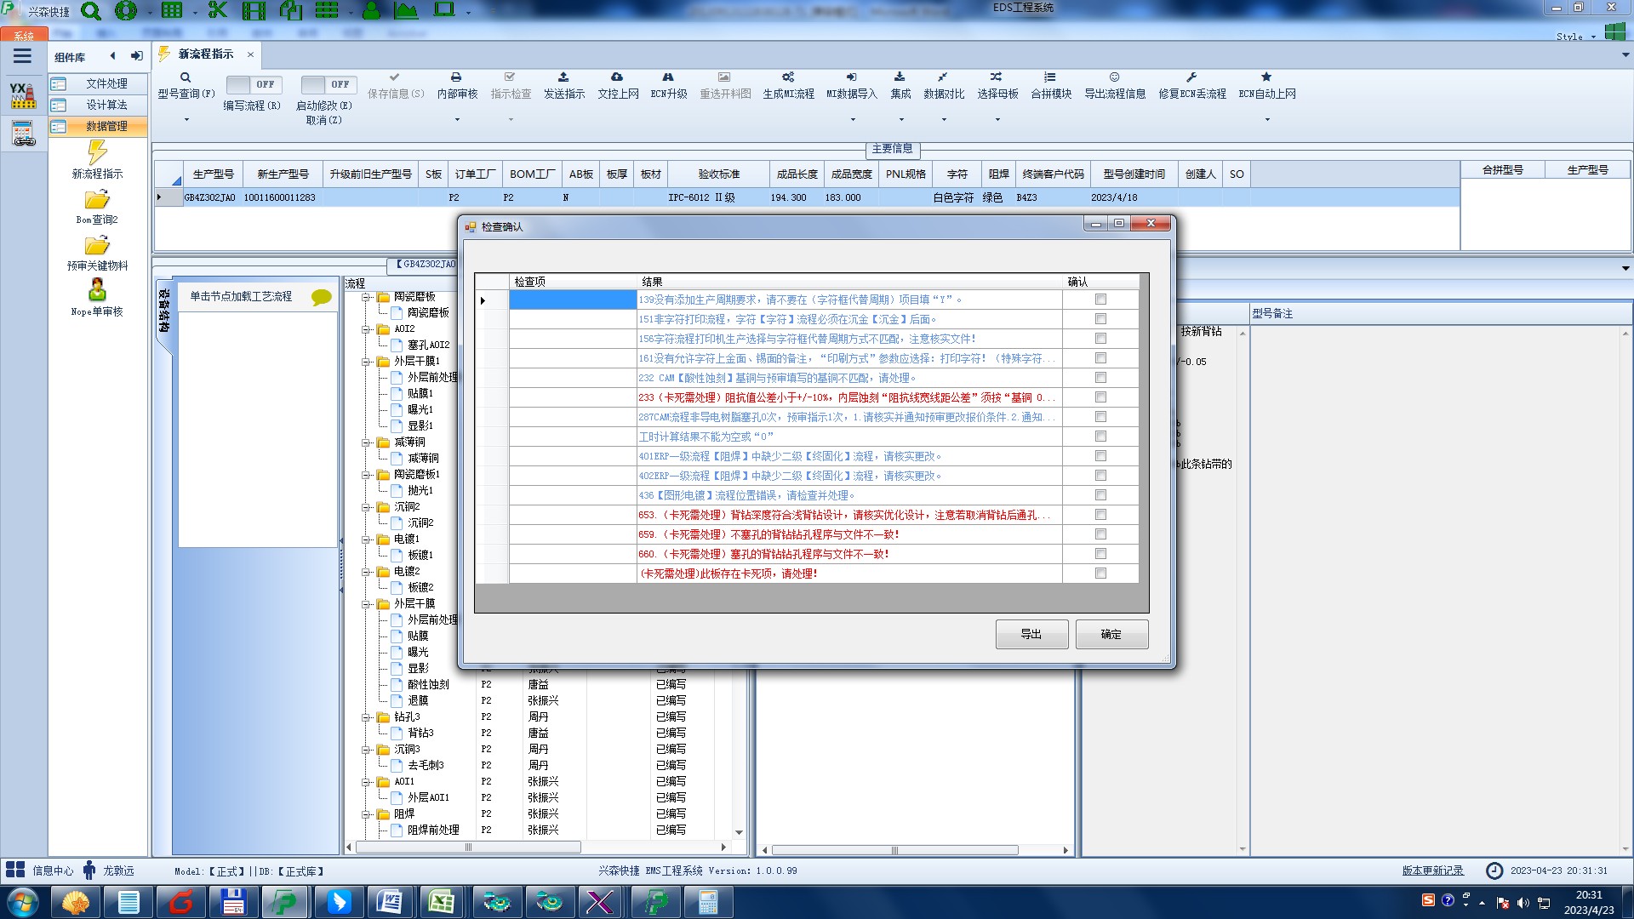1634x919 pixels.
Task: Open the Bom查询2 folder icon
Action: click(97, 200)
